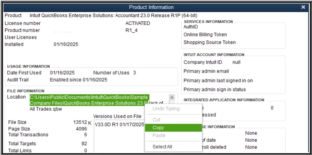Click the Installed date 01/16/2025
312x155 pixels.
click(66, 44)
